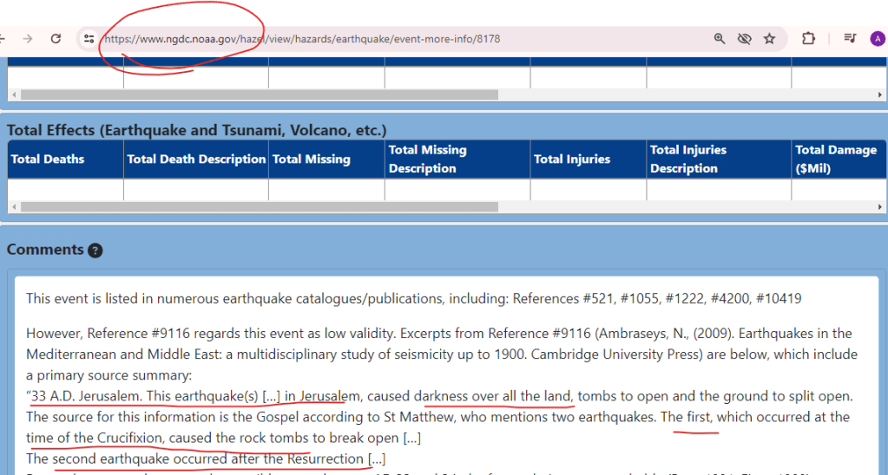The width and height of the screenshot is (888, 475).
Task: Open the browser extensions puzzle icon
Action: coord(808,39)
